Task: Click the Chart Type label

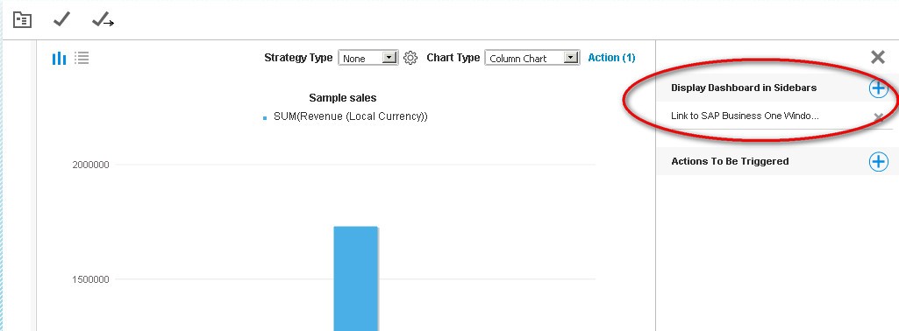Action: (x=453, y=58)
